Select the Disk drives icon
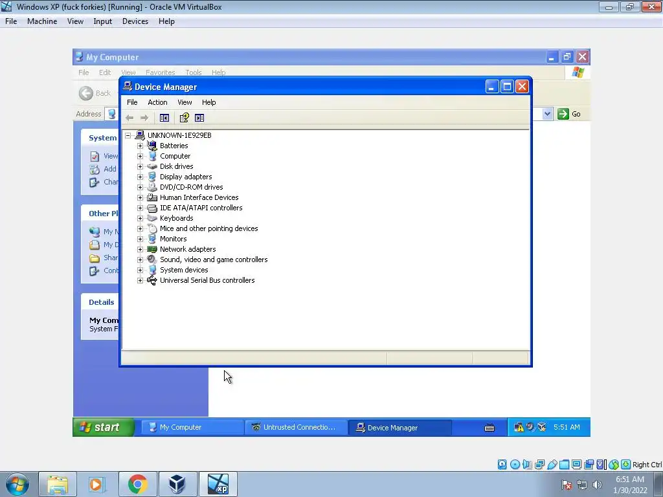 coord(152,166)
